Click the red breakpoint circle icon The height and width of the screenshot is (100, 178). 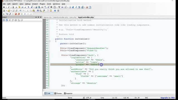(16, 14)
